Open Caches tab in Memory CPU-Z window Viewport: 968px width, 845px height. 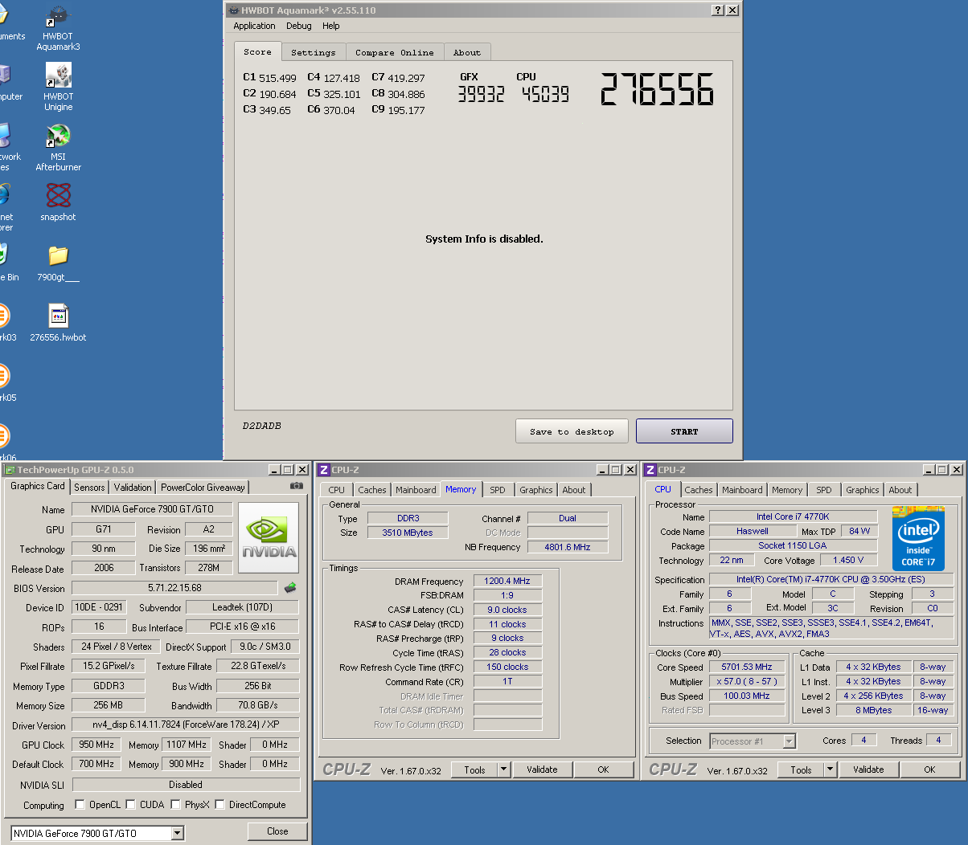coord(372,490)
